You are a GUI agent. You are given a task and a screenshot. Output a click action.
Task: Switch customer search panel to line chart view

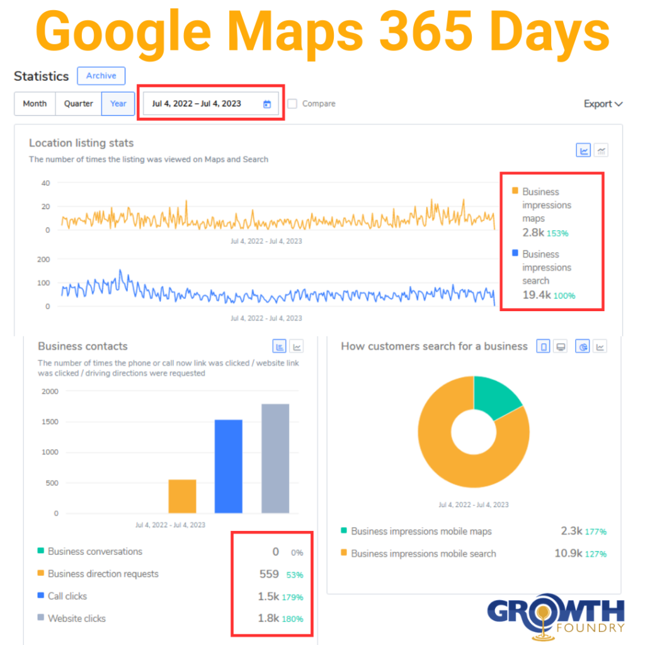601,346
